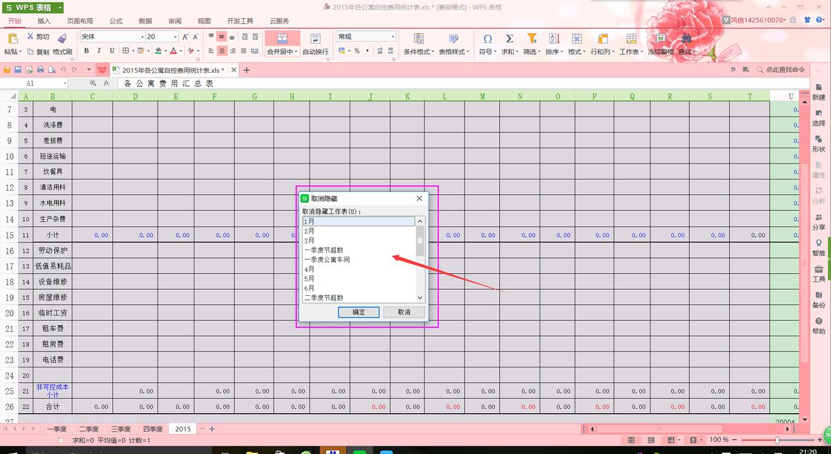Viewport: 831px width, 454px height.
Task: Click the Symbol (符号) omega icon
Action: [488, 40]
